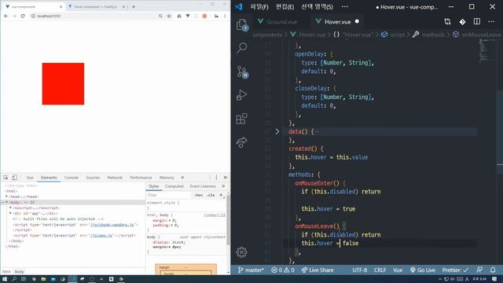Click the diamond icon in the editor toolbar

tap(462, 21)
